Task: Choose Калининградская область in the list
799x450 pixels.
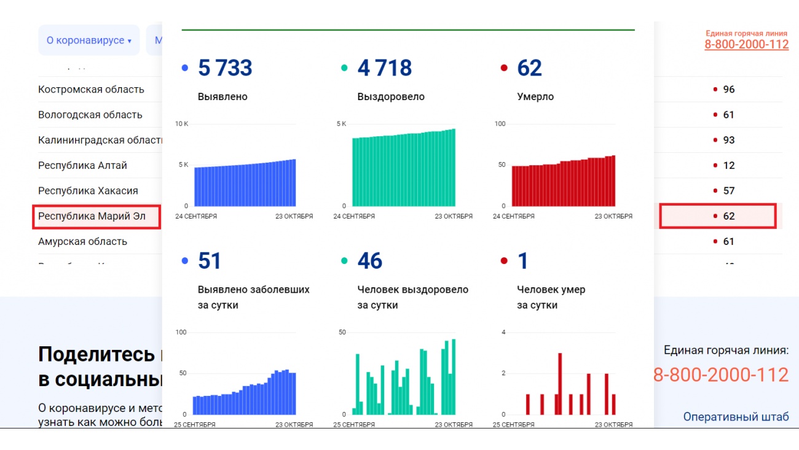Action: coord(99,140)
